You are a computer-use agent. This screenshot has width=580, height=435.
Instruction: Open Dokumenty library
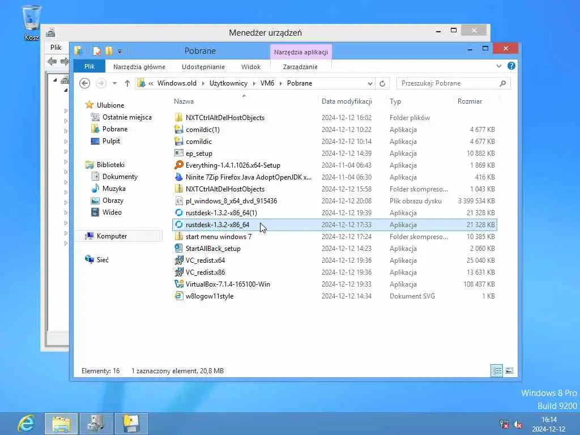click(120, 177)
